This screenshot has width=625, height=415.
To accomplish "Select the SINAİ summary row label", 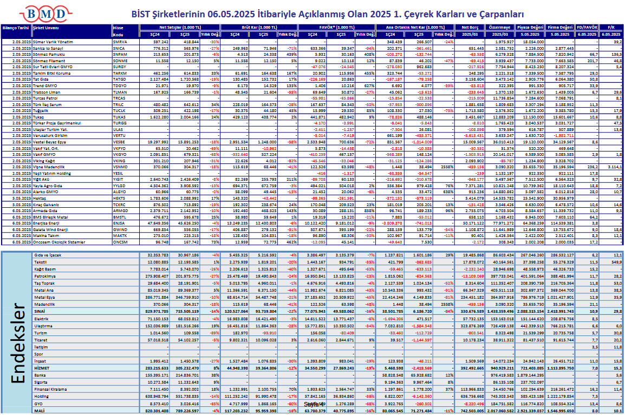I will tap(40, 312).
